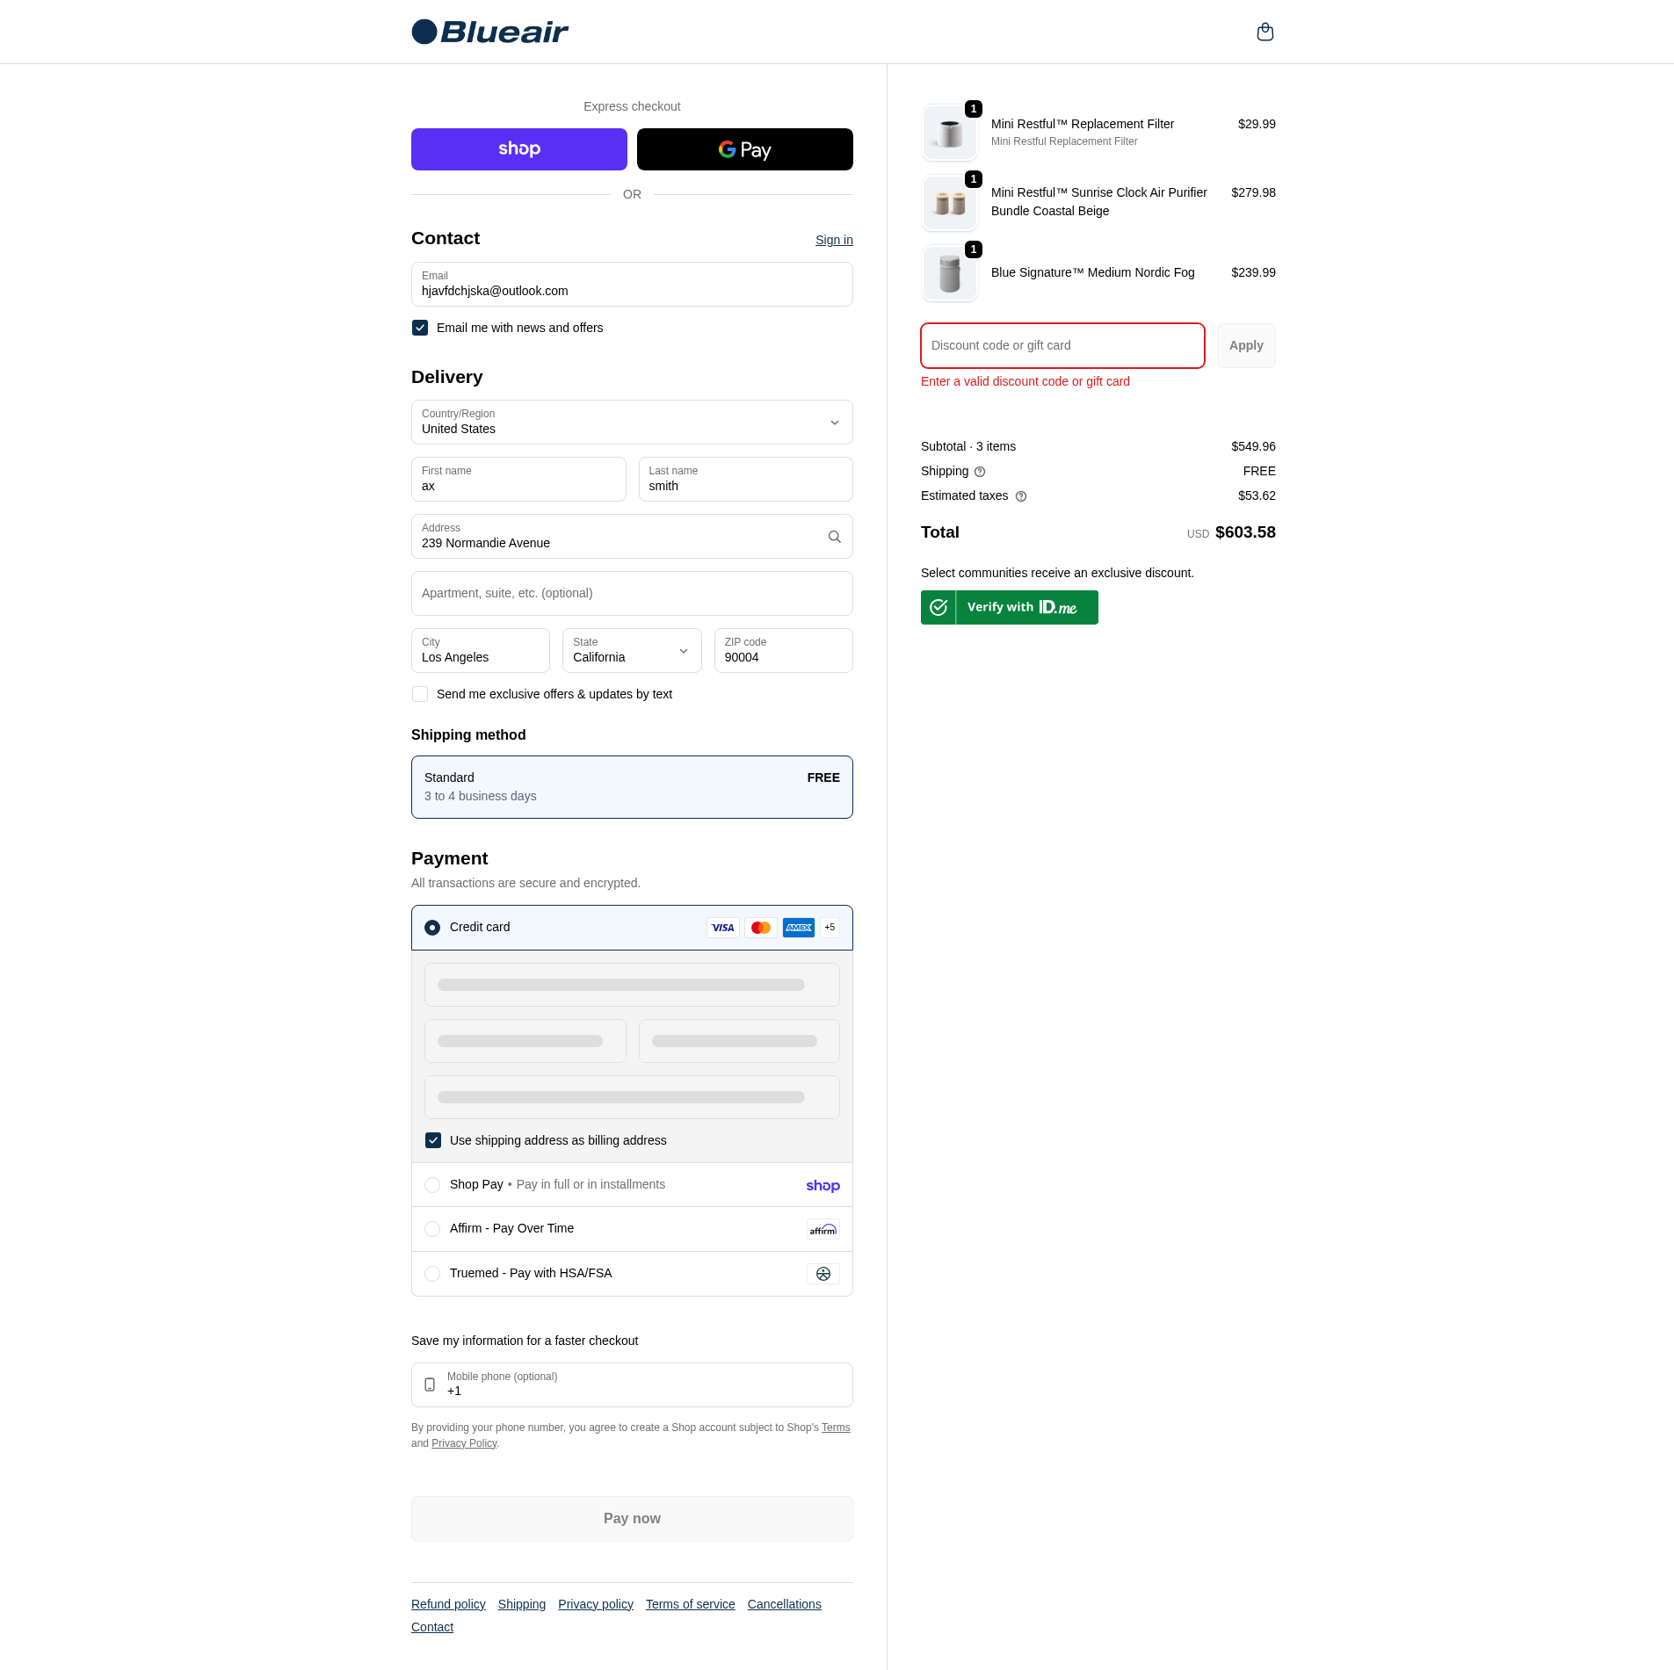
Task: Select the Shop Pay payment option
Action: [x=432, y=1185]
